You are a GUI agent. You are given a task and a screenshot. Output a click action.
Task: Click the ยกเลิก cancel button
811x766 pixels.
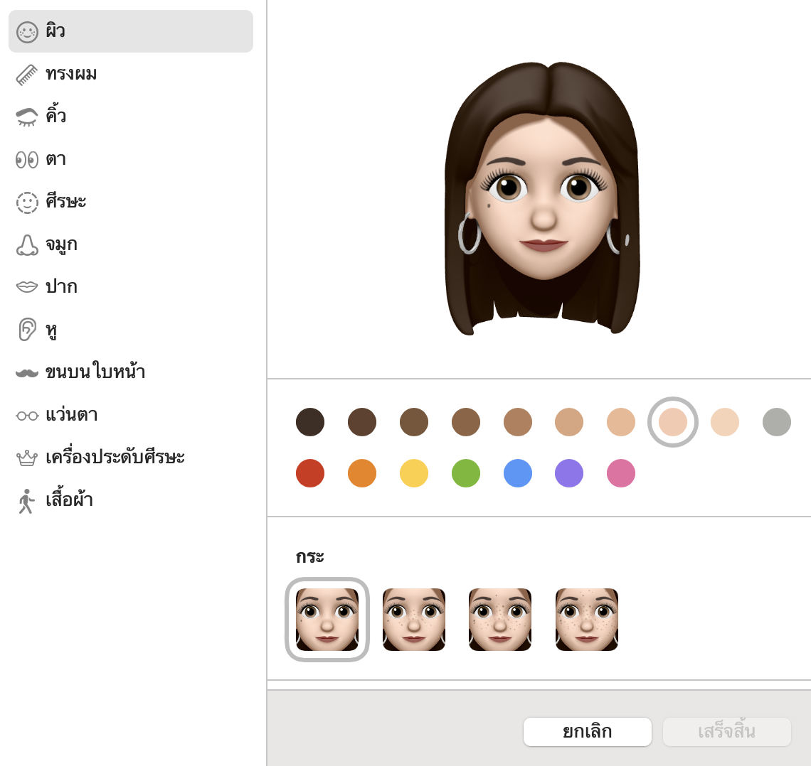point(587,732)
